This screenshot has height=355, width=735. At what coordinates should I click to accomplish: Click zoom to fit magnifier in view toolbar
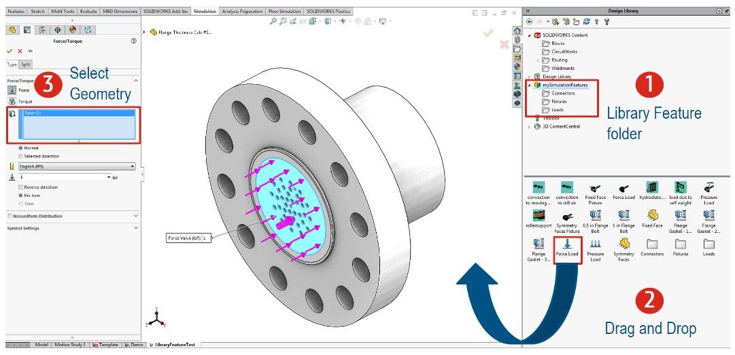[x=273, y=21]
